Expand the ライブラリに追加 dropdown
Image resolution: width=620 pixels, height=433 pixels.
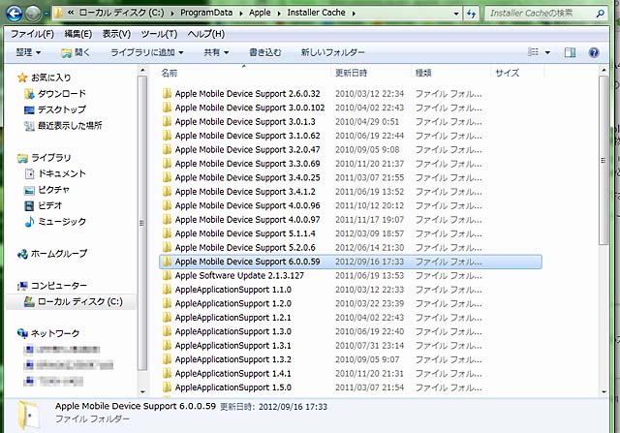click(146, 52)
